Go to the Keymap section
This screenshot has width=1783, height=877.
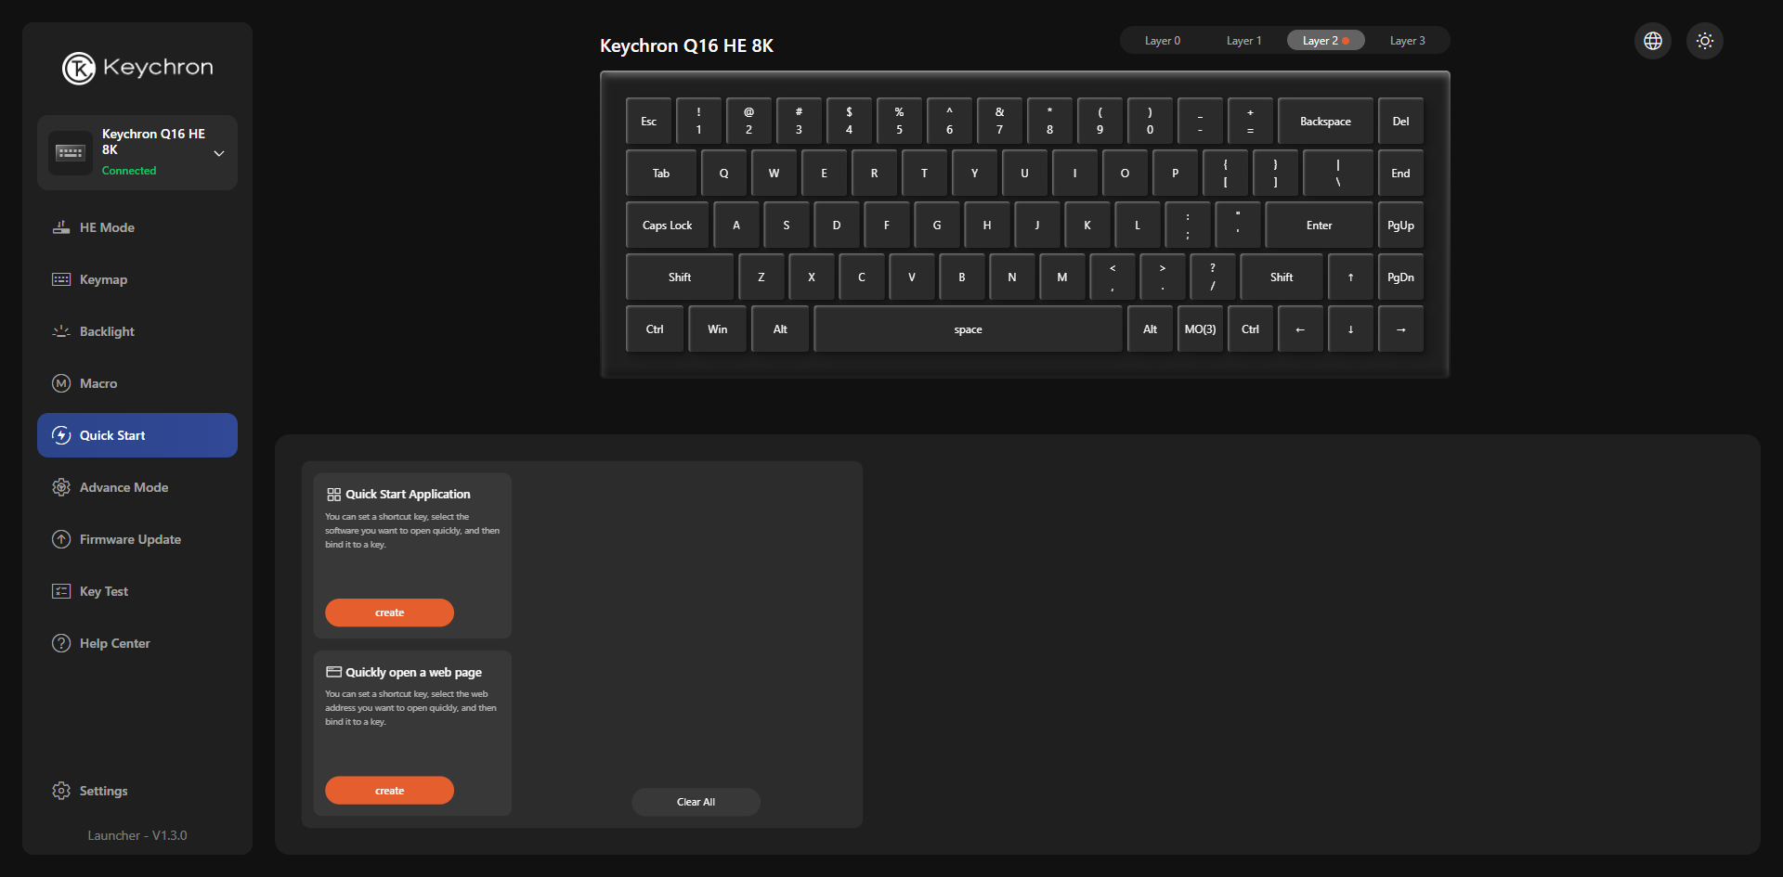103,279
